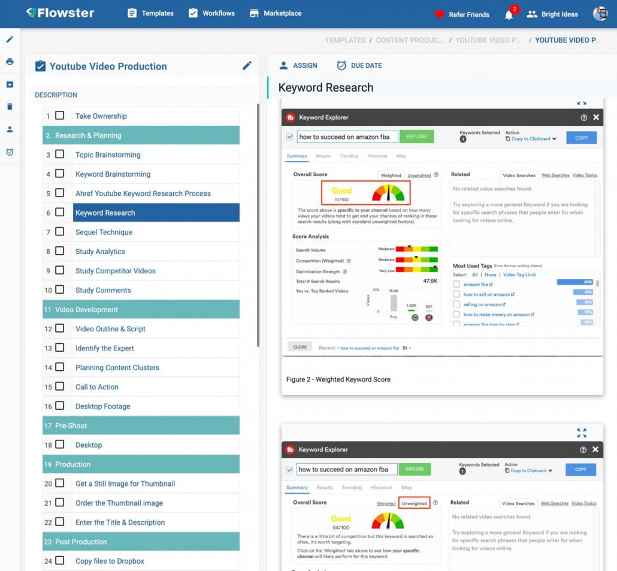The image size is (617, 571).
Task: Edit the Youtube Video Production title with the pencil
Action: (247, 66)
